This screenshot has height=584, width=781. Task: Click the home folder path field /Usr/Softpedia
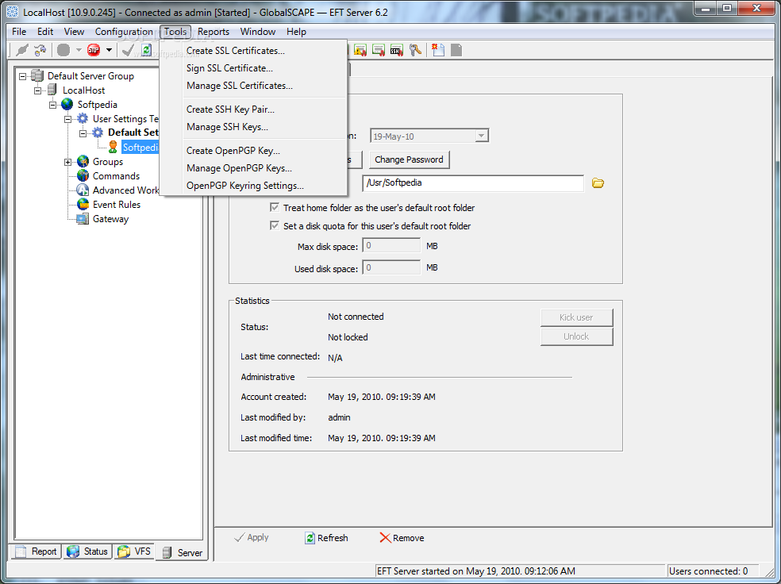[473, 182]
